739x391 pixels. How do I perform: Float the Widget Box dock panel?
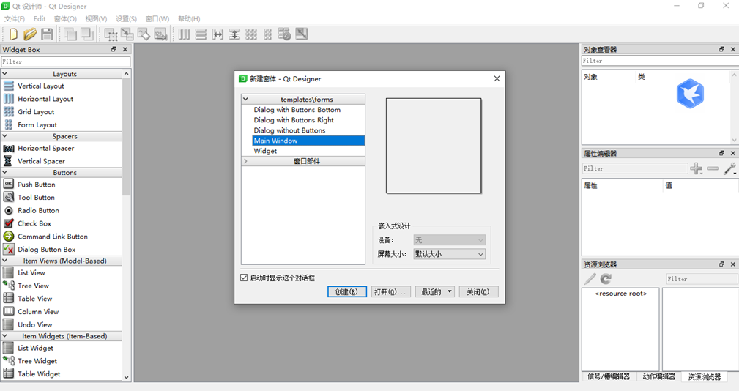(x=114, y=49)
